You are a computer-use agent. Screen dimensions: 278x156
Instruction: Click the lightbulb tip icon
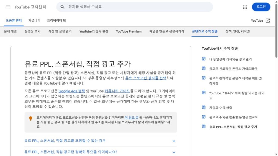[30, 118]
